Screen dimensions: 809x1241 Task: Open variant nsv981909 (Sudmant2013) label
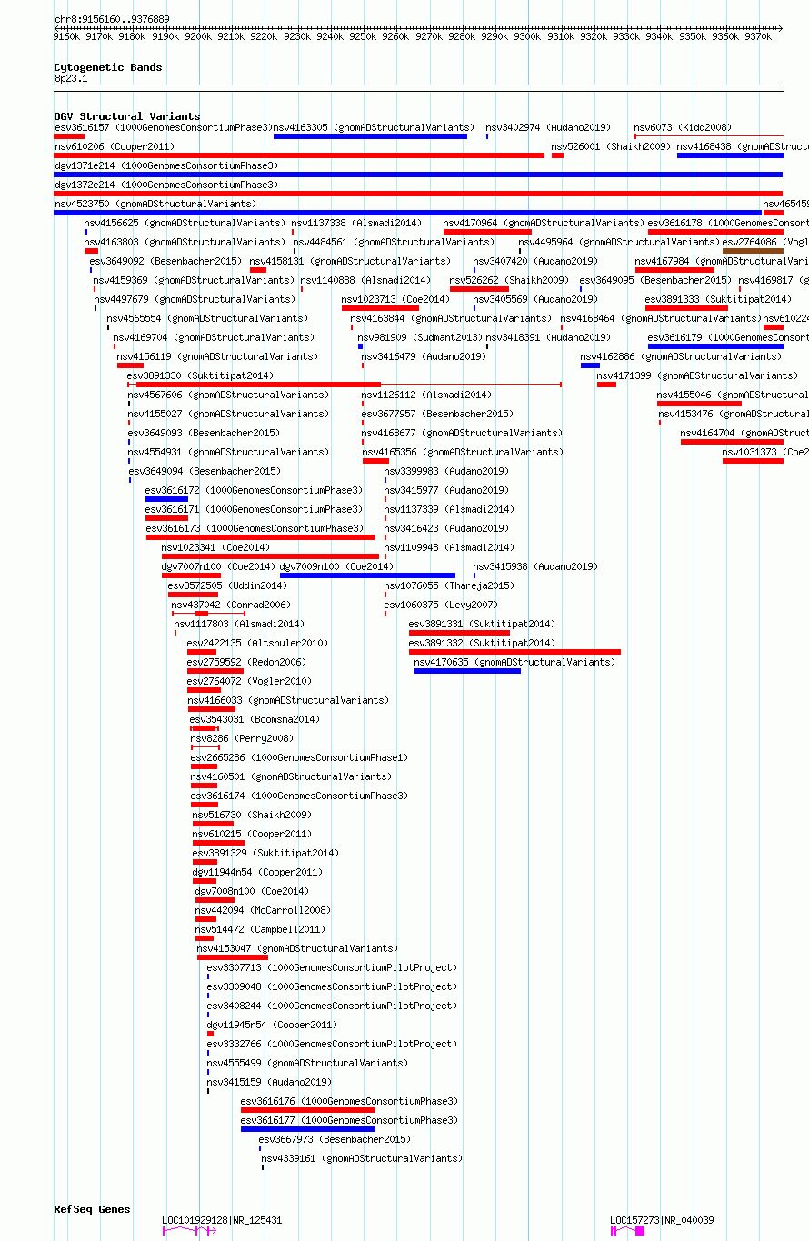(x=420, y=337)
